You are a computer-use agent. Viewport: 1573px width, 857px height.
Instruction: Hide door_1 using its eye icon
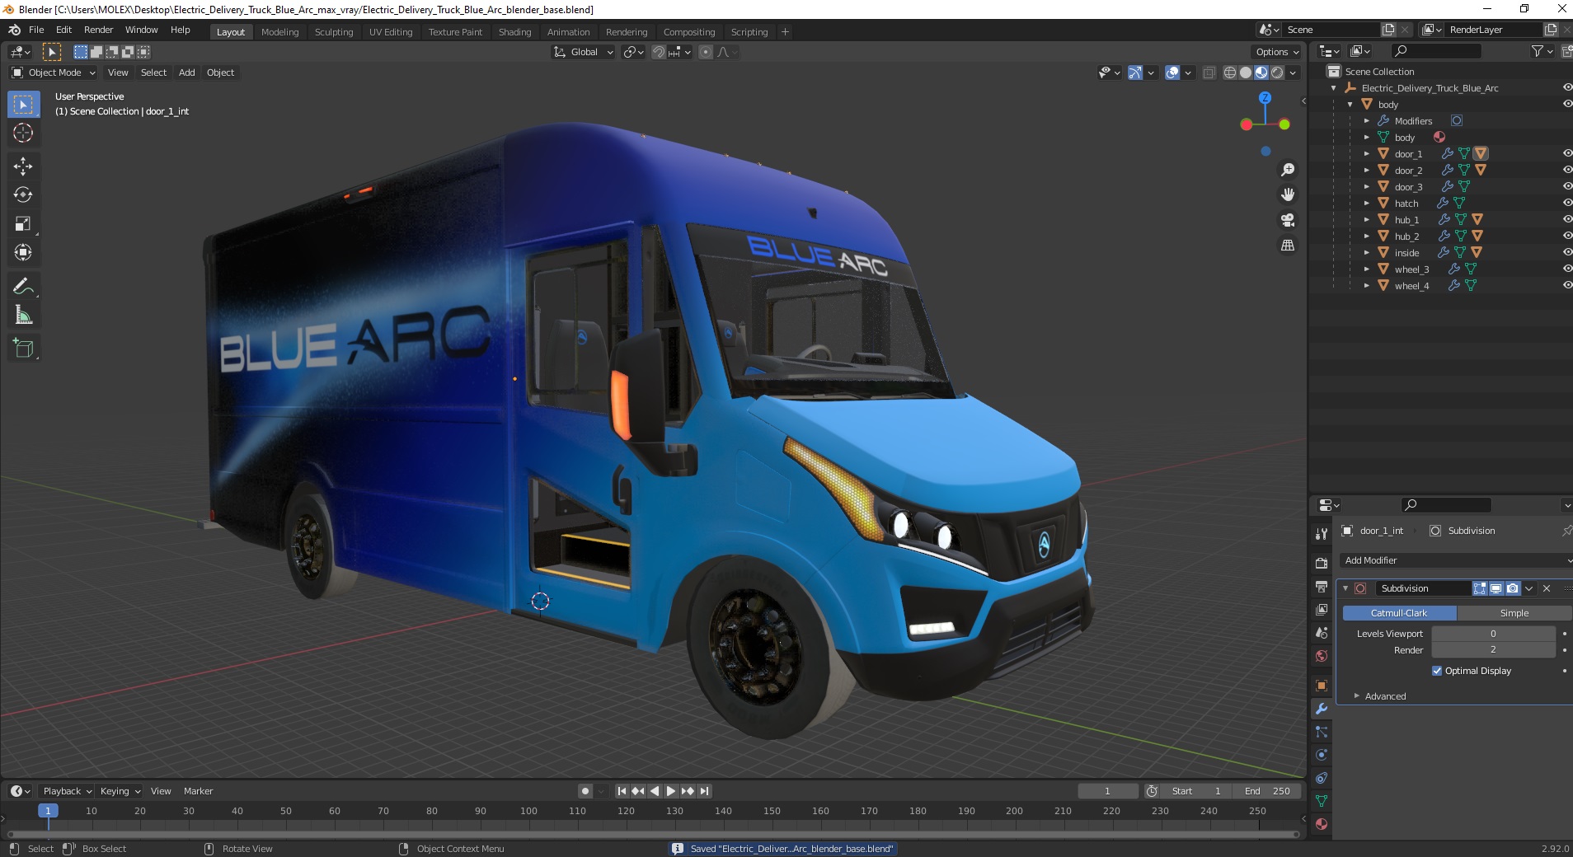1566,153
